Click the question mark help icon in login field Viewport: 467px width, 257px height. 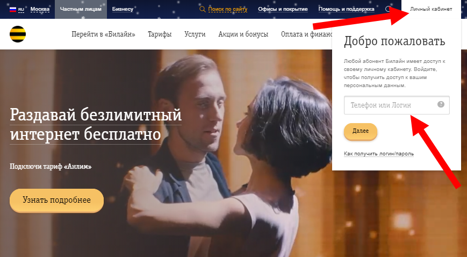pos(441,104)
